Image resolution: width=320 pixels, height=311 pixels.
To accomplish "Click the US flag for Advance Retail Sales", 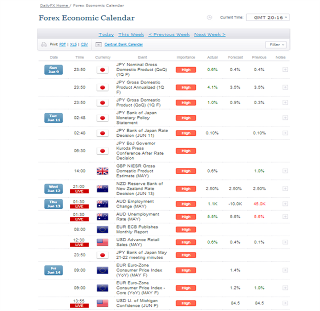I will 103,242.
